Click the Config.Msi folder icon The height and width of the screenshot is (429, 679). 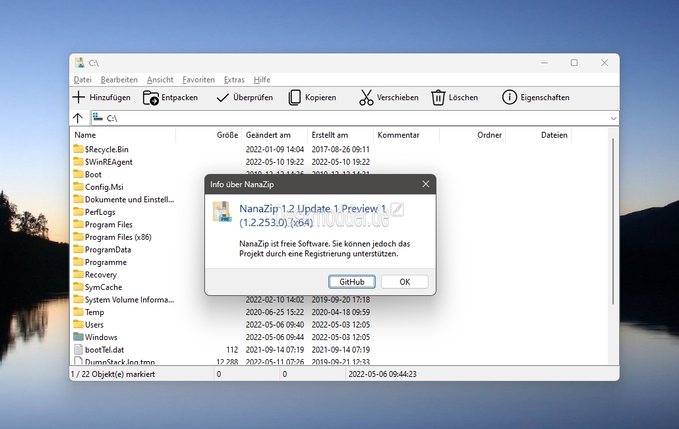coord(78,186)
